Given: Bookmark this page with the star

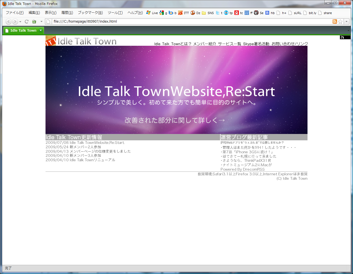Looking at the screenshot, I should [x=341, y=22].
